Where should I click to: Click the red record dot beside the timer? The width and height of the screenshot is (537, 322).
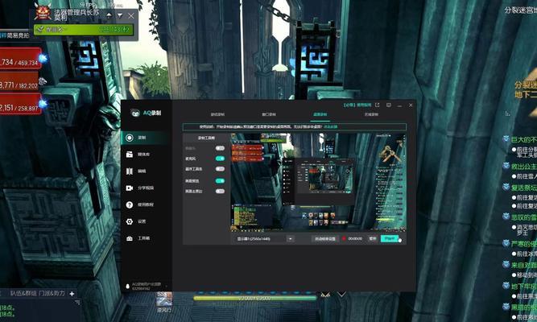(344, 239)
